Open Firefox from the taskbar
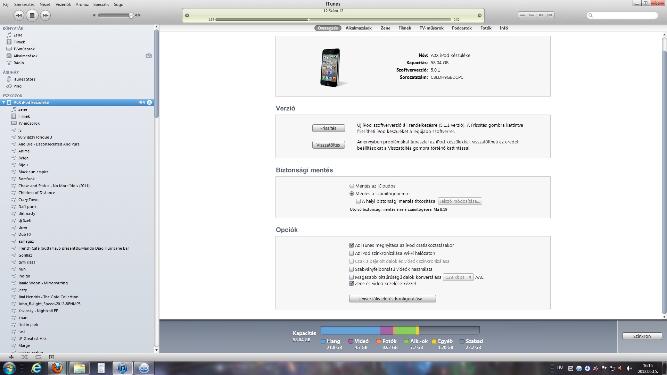This screenshot has width=667, height=375. pos(57,368)
